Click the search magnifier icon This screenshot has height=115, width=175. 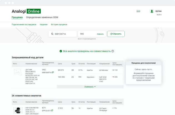(x=52, y=34)
